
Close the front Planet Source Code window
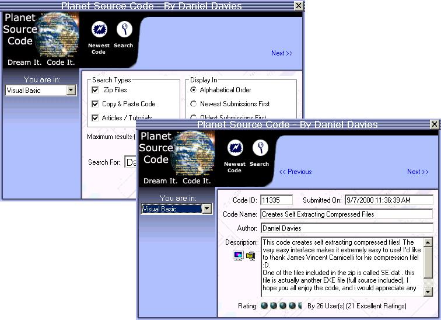(x=434, y=124)
